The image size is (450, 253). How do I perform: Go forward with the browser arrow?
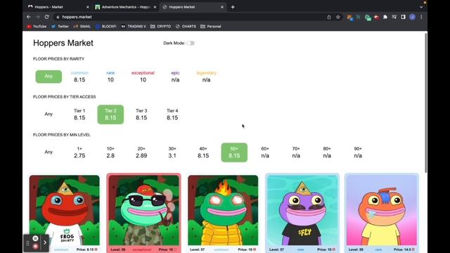click(x=37, y=17)
